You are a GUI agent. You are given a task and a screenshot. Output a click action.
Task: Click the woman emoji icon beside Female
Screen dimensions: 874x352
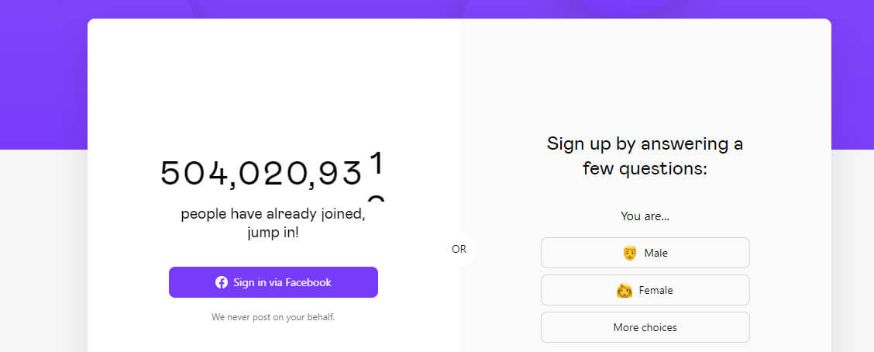tap(625, 290)
